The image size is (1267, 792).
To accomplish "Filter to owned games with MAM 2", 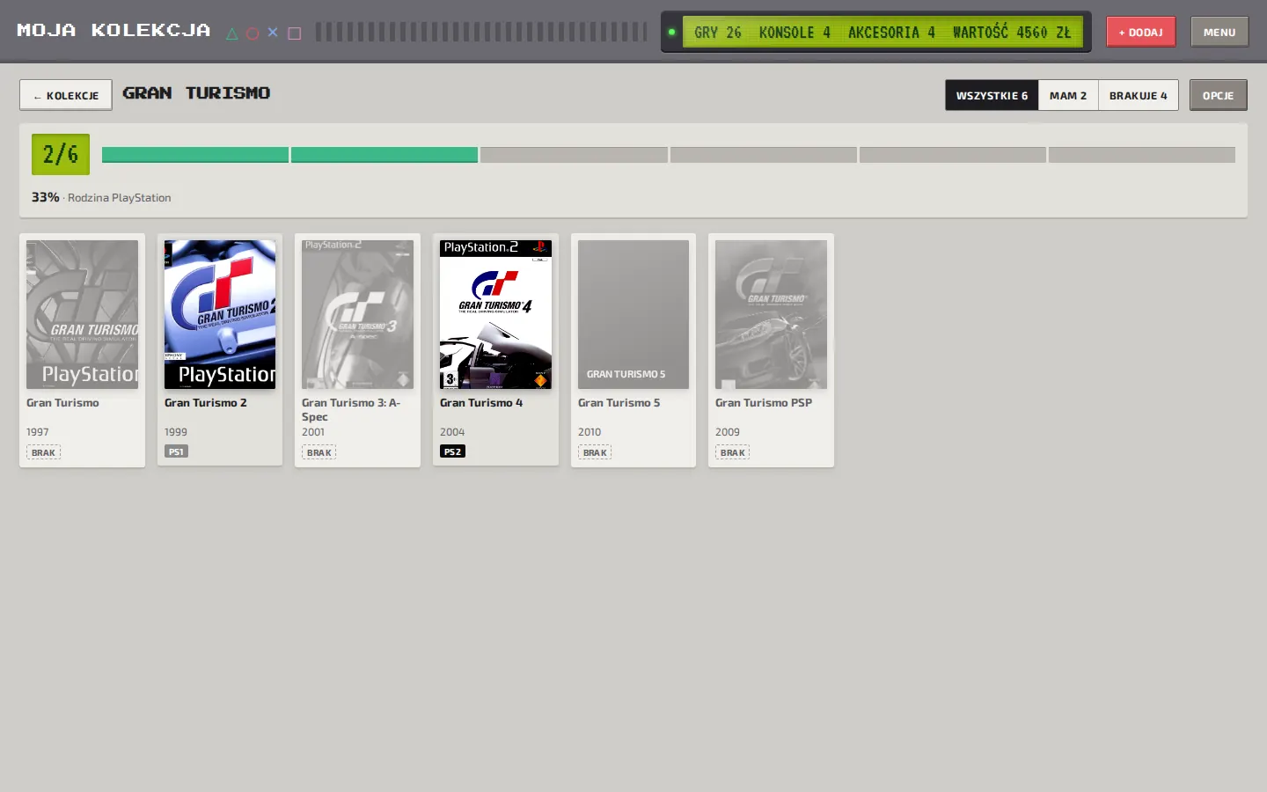I will [1068, 95].
